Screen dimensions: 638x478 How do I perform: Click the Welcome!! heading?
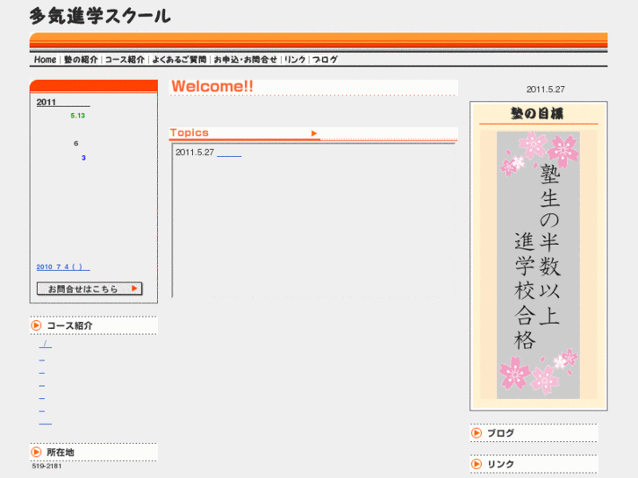pos(212,86)
